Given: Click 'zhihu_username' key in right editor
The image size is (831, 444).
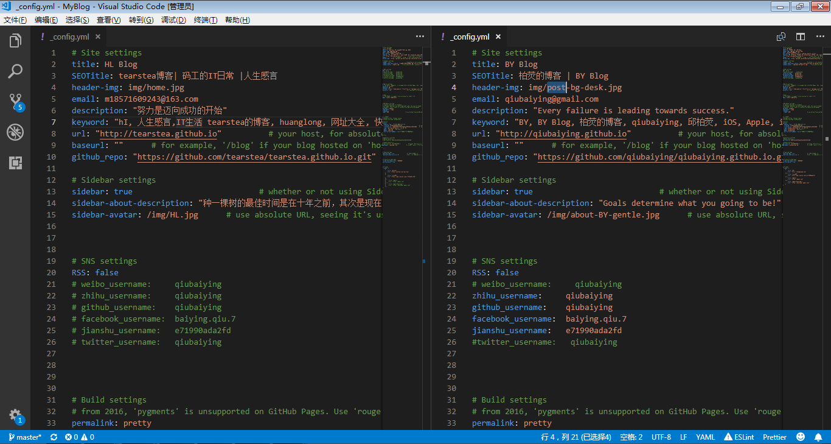Looking at the screenshot, I should 505,296.
